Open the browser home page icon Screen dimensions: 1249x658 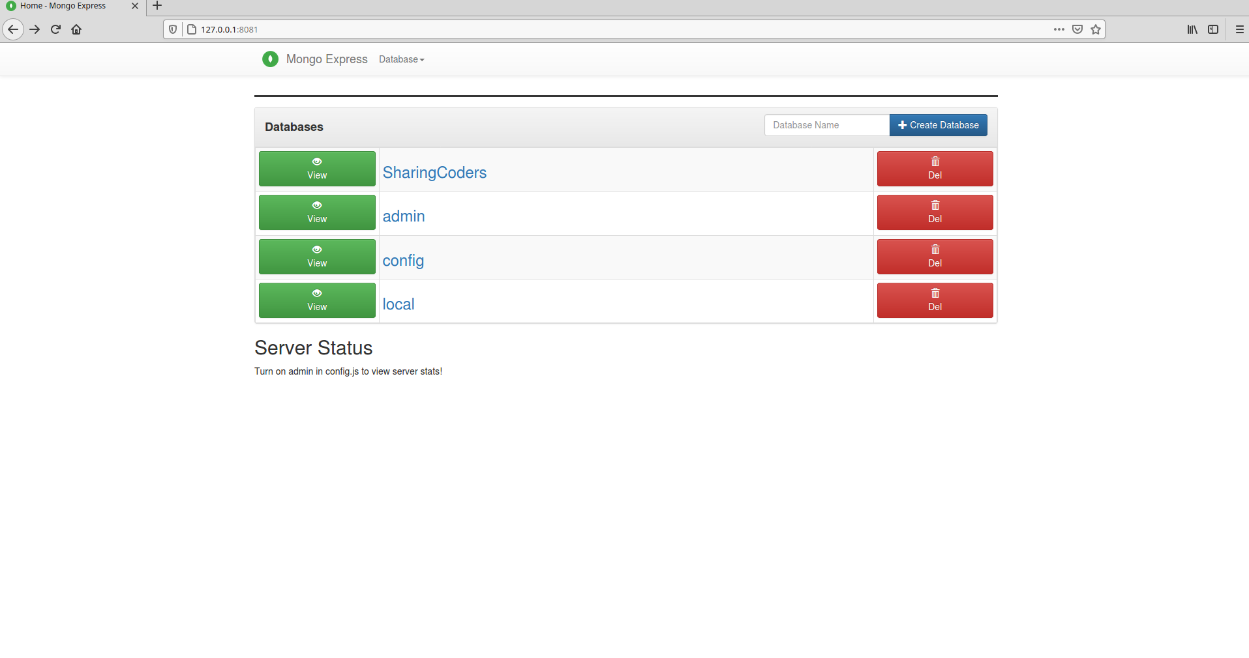pyautogui.click(x=76, y=29)
